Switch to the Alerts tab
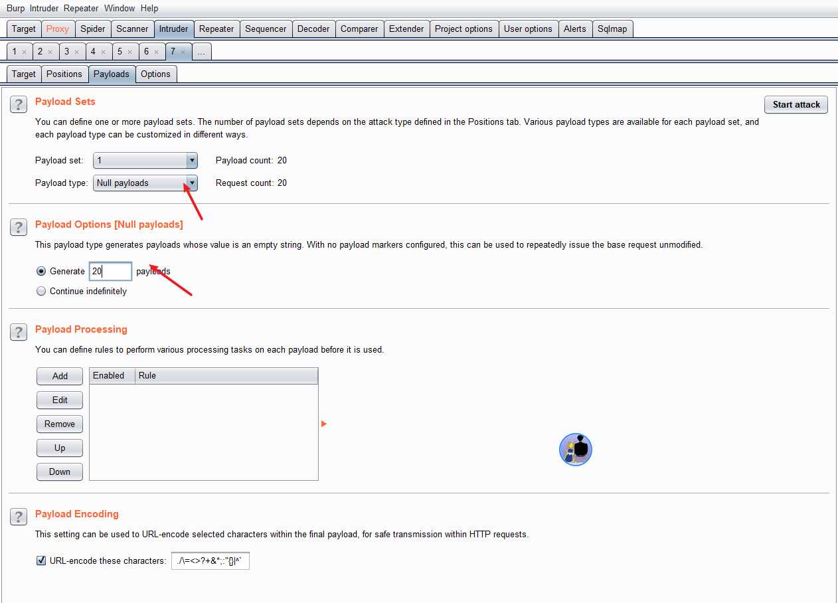The height and width of the screenshot is (603, 838). click(x=575, y=29)
